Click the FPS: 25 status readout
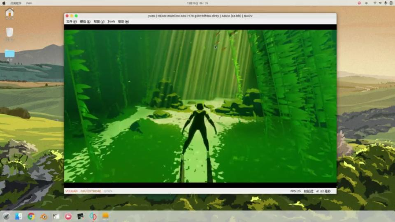This screenshot has height=222, width=395. 295,191
